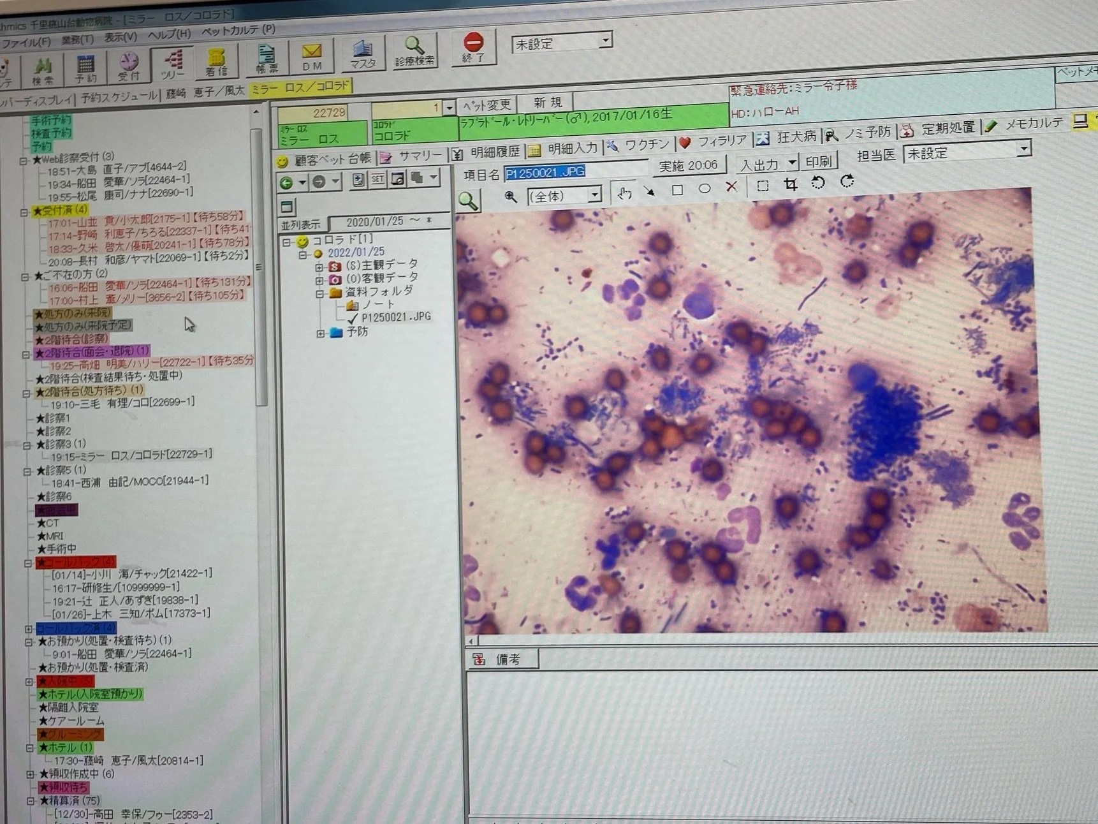Select the ツリー tree view icon
The height and width of the screenshot is (824, 1098).
[x=172, y=64]
